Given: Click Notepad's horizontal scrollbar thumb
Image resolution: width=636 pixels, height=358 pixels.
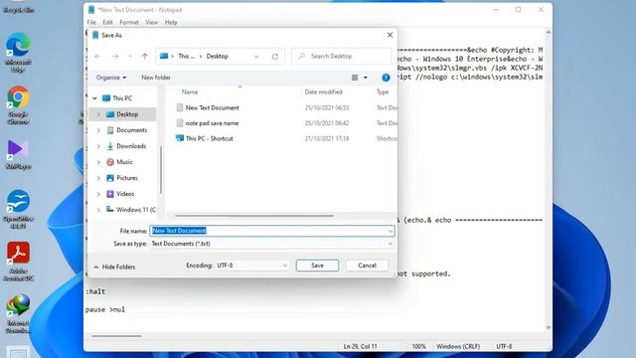Looking at the screenshot, I should coord(116,336).
